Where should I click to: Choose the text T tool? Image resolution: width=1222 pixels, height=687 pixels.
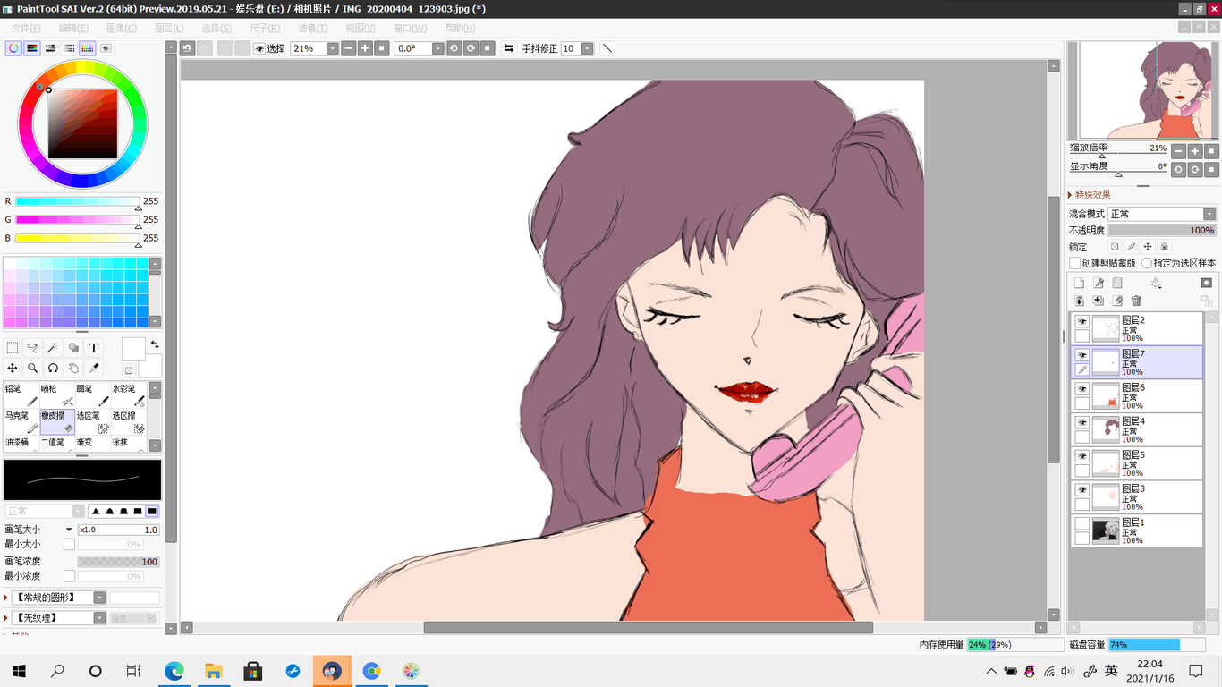94,348
